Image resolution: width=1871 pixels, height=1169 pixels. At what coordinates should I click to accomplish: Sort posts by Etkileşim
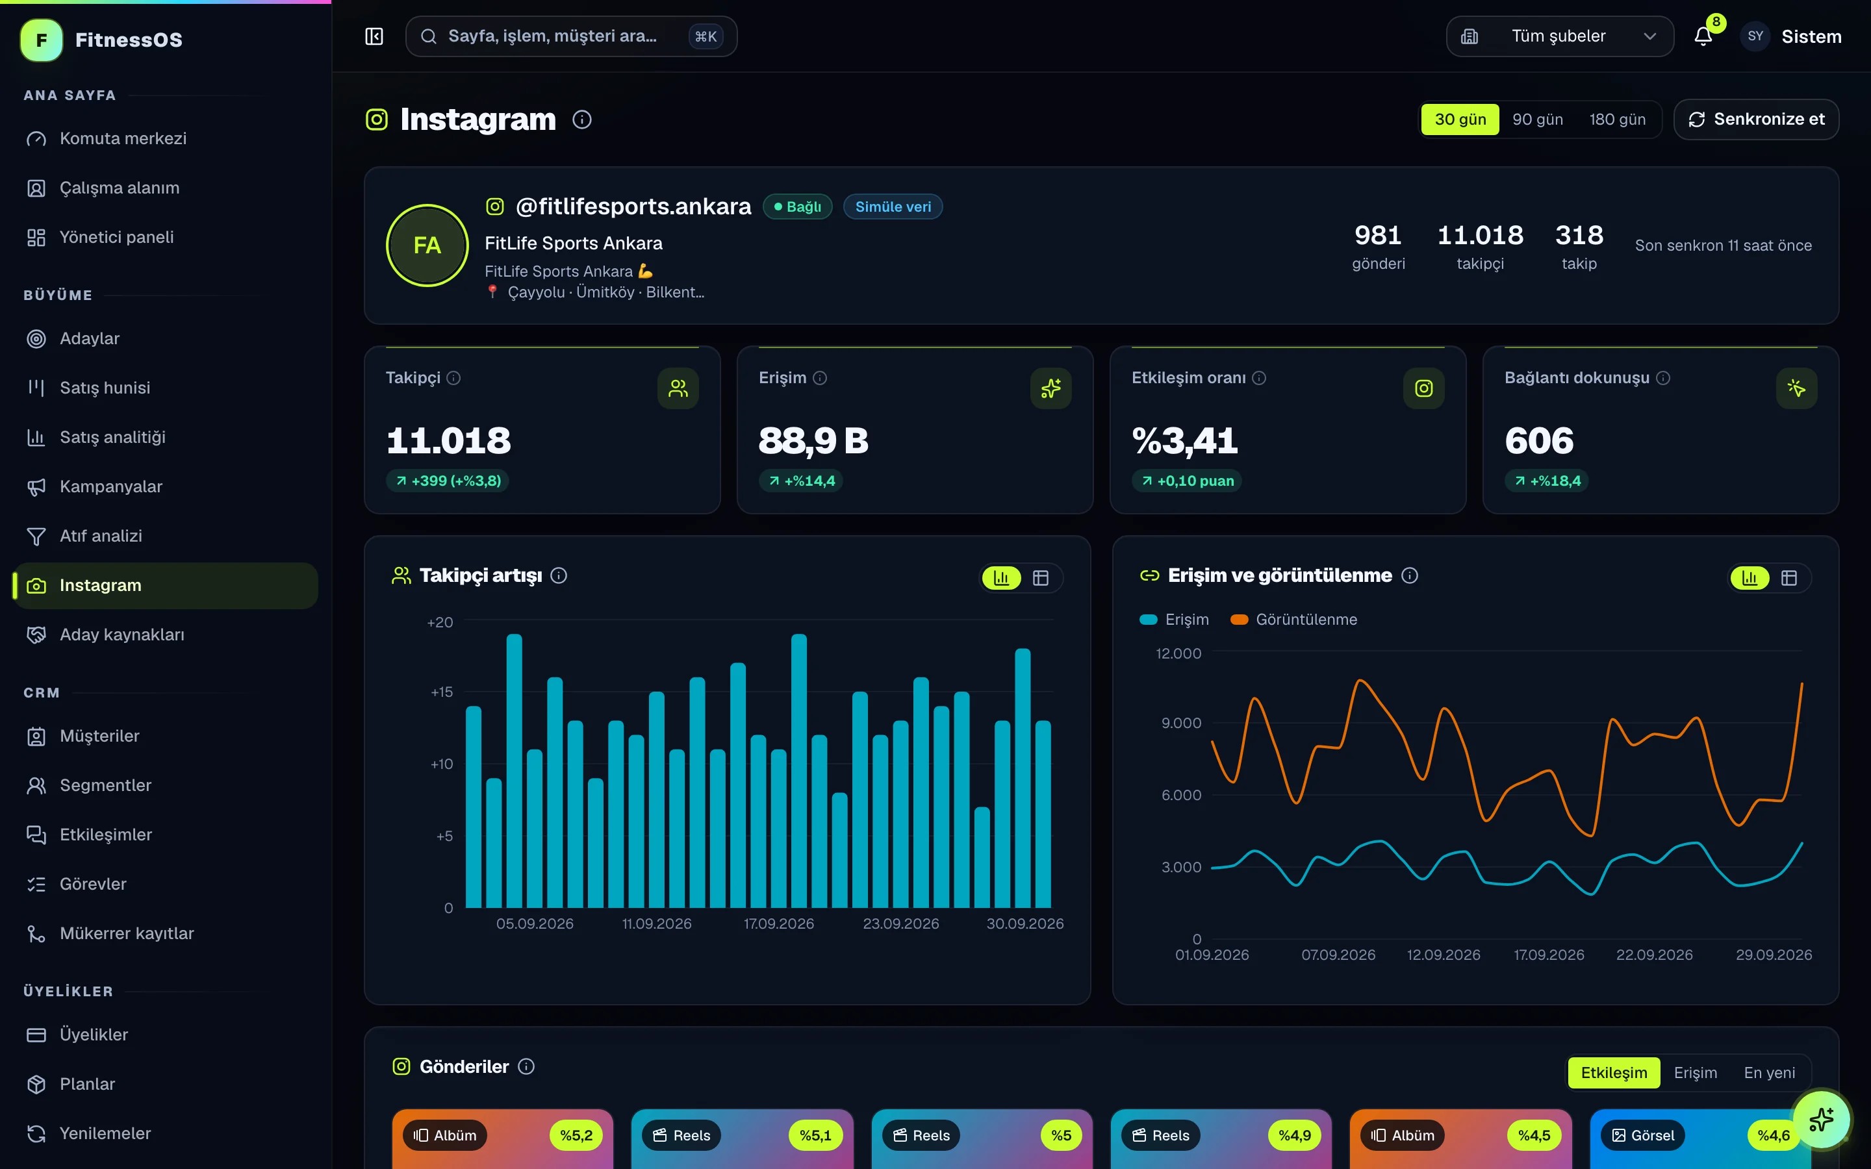pos(1614,1073)
